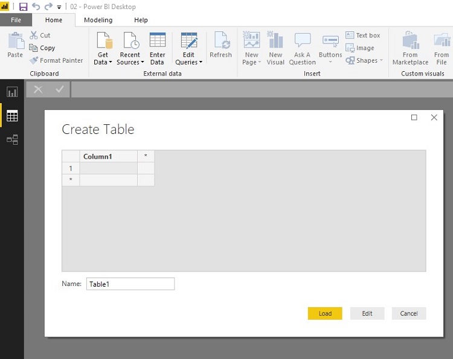Click the formula bar commit checkmark

coord(60,89)
